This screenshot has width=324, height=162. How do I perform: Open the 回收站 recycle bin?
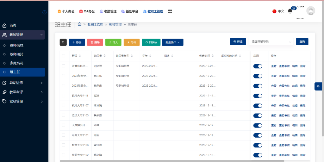[151, 42]
